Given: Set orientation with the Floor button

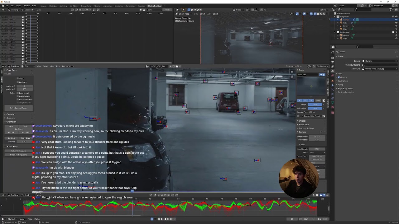Looking at the screenshot, I should [12, 126].
